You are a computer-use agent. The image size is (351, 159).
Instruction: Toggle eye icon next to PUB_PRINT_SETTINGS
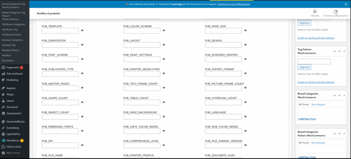pyautogui.click(x=164, y=59)
